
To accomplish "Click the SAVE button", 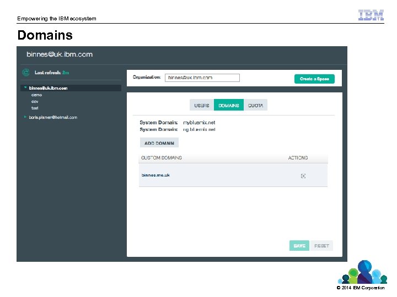I will click(299, 245).
